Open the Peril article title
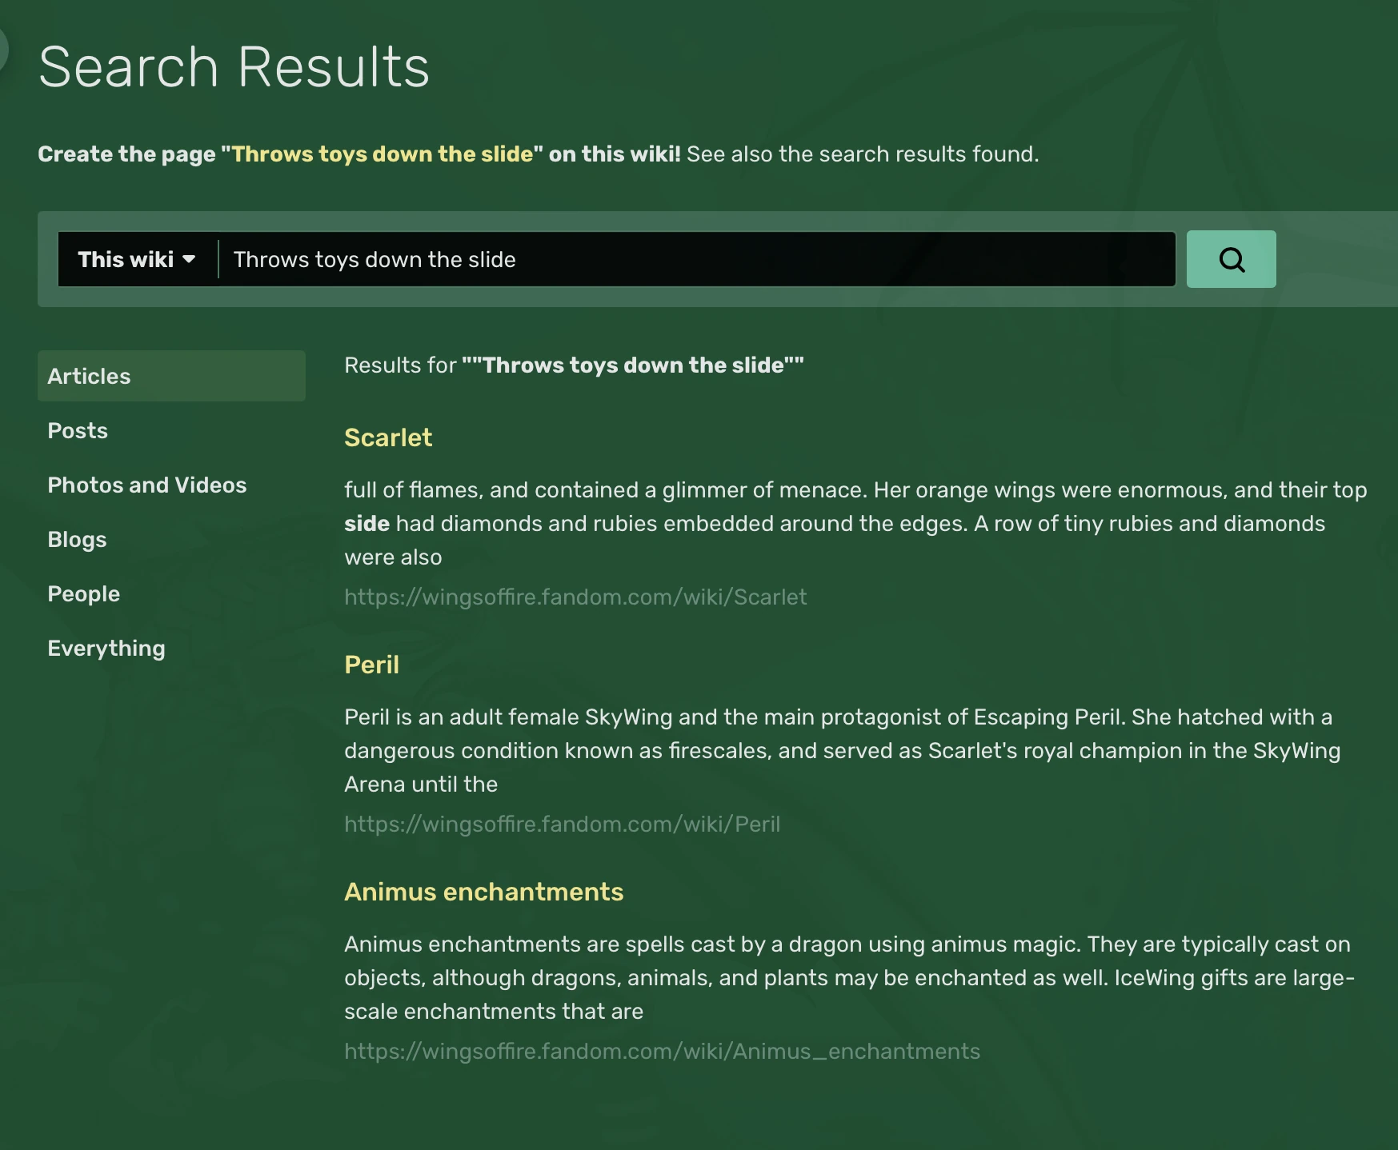The width and height of the screenshot is (1398, 1150). tap(371, 665)
